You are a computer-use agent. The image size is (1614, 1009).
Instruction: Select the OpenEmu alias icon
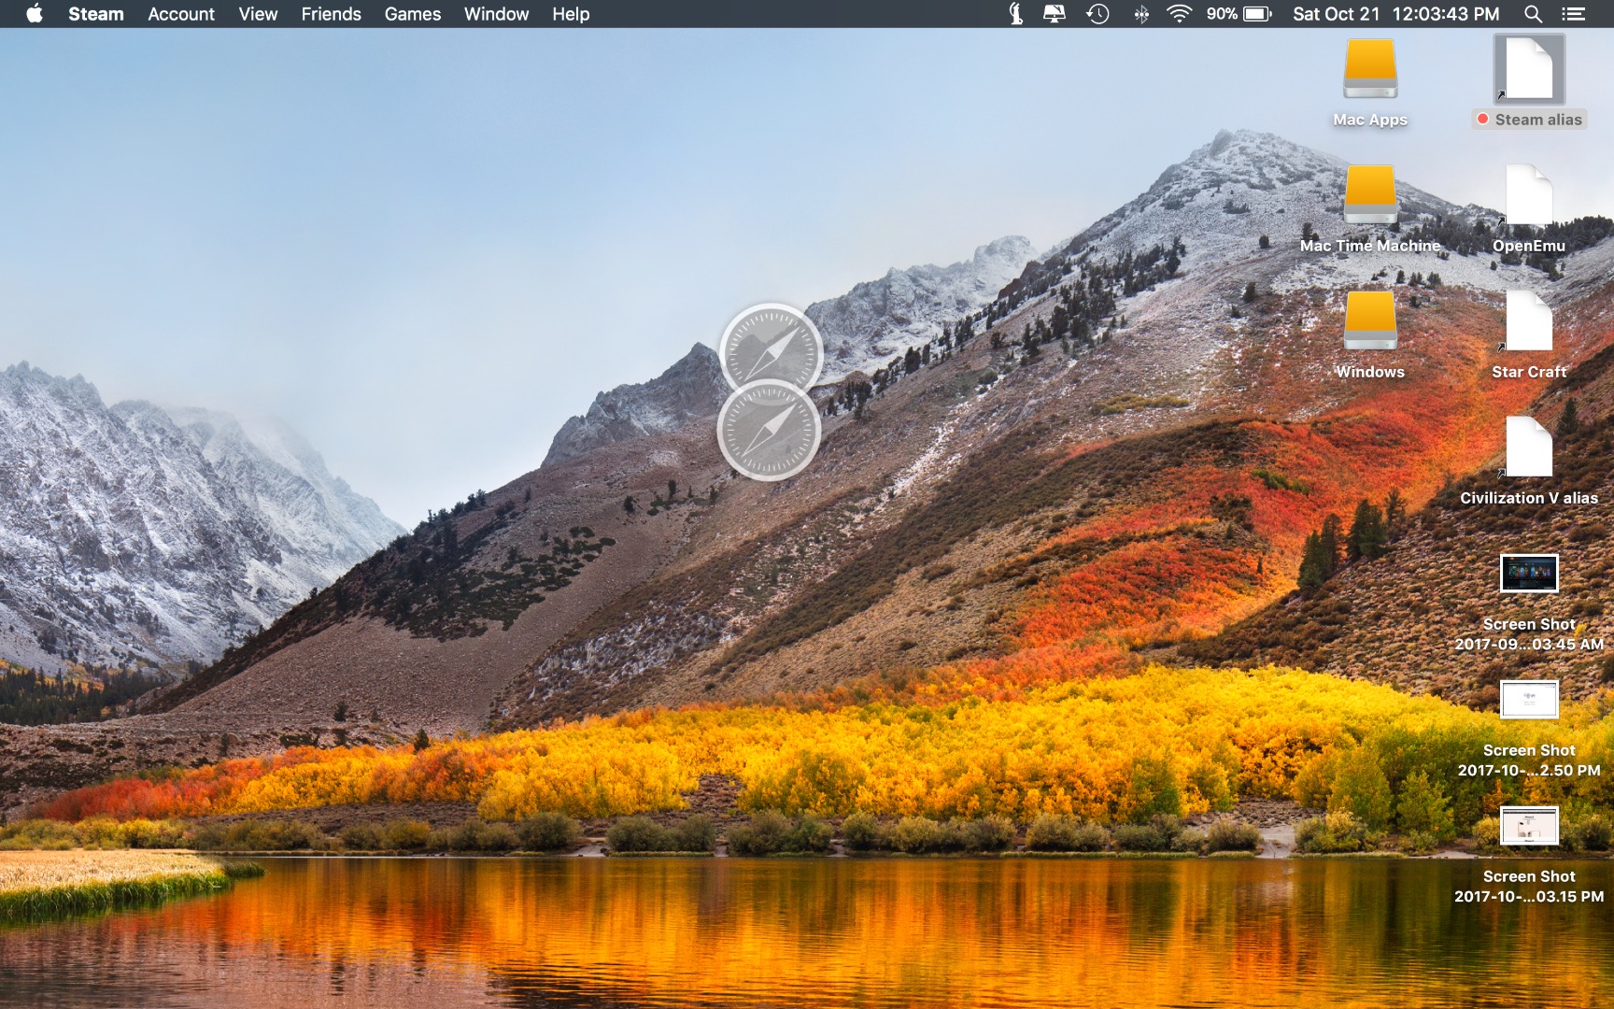point(1529,195)
